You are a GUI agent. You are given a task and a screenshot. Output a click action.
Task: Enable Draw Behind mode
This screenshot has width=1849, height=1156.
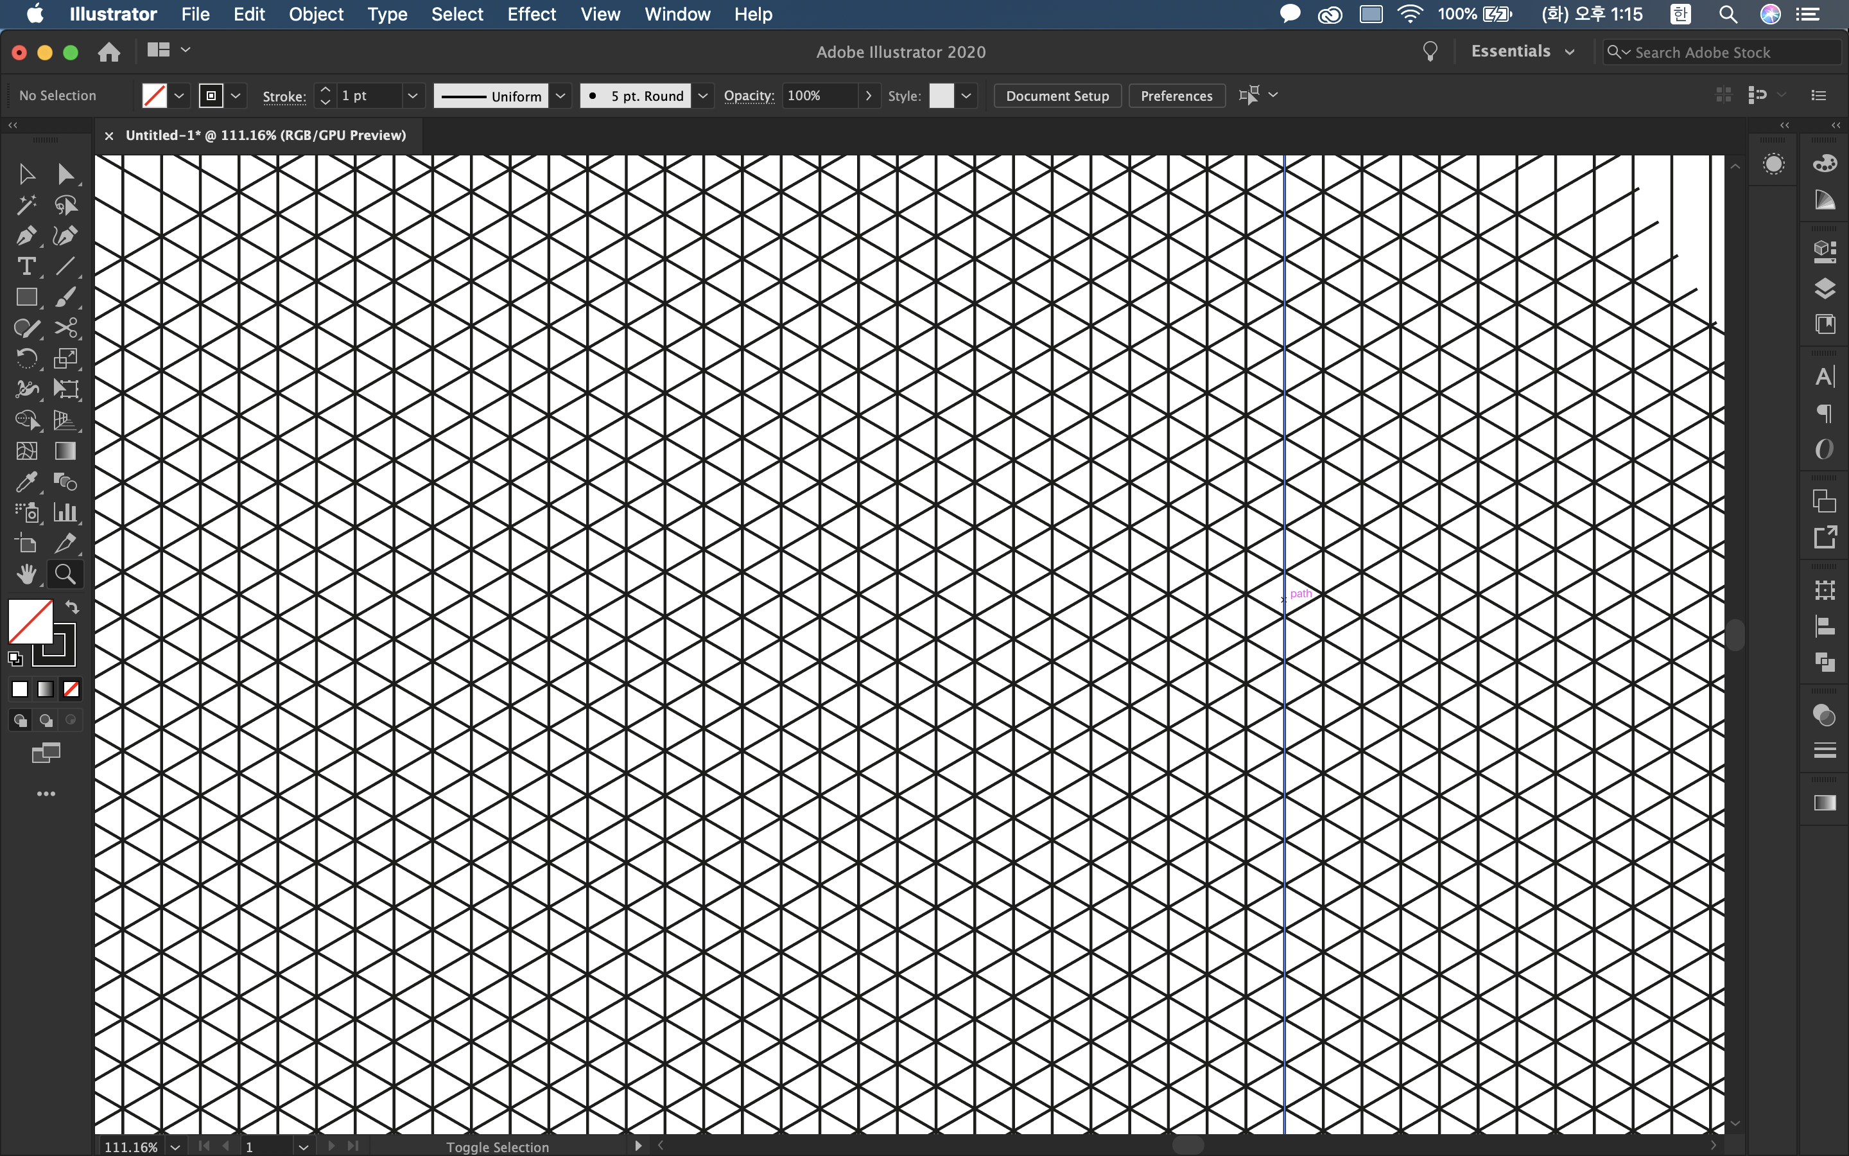click(46, 720)
